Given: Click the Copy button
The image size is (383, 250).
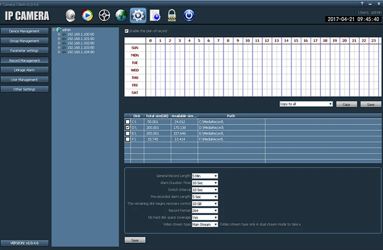Looking at the screenshot, I should point(346,104).
